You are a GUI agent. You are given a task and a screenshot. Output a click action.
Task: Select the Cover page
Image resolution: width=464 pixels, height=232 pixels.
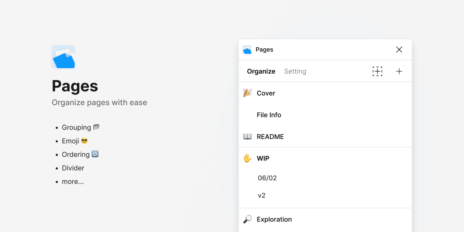(266, 93)
